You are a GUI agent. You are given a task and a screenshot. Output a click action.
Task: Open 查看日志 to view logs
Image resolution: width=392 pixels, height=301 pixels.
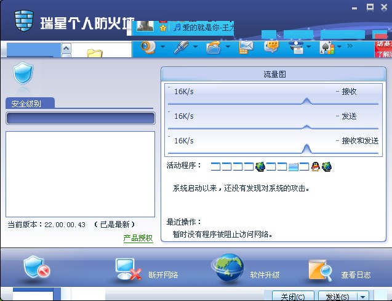[356, 275]
